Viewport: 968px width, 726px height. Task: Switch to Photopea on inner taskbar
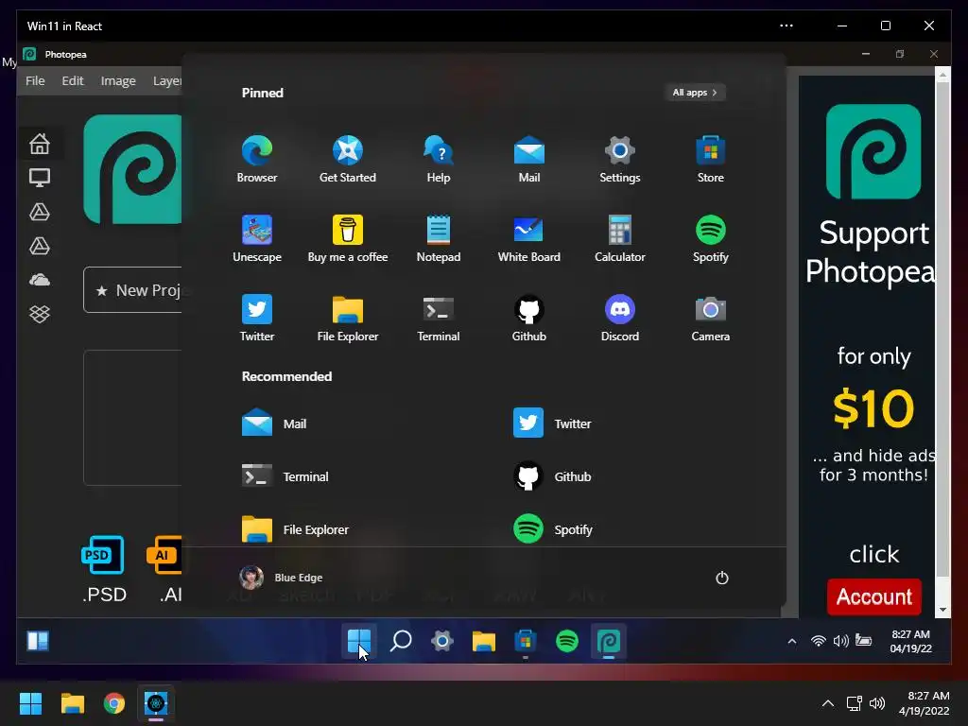pyautogui.click(x=609, y=641)
